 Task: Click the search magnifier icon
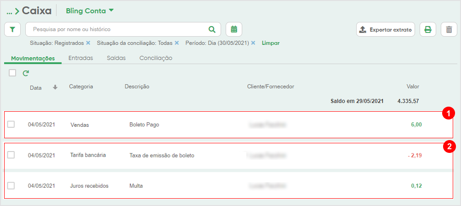click(212, 29)
